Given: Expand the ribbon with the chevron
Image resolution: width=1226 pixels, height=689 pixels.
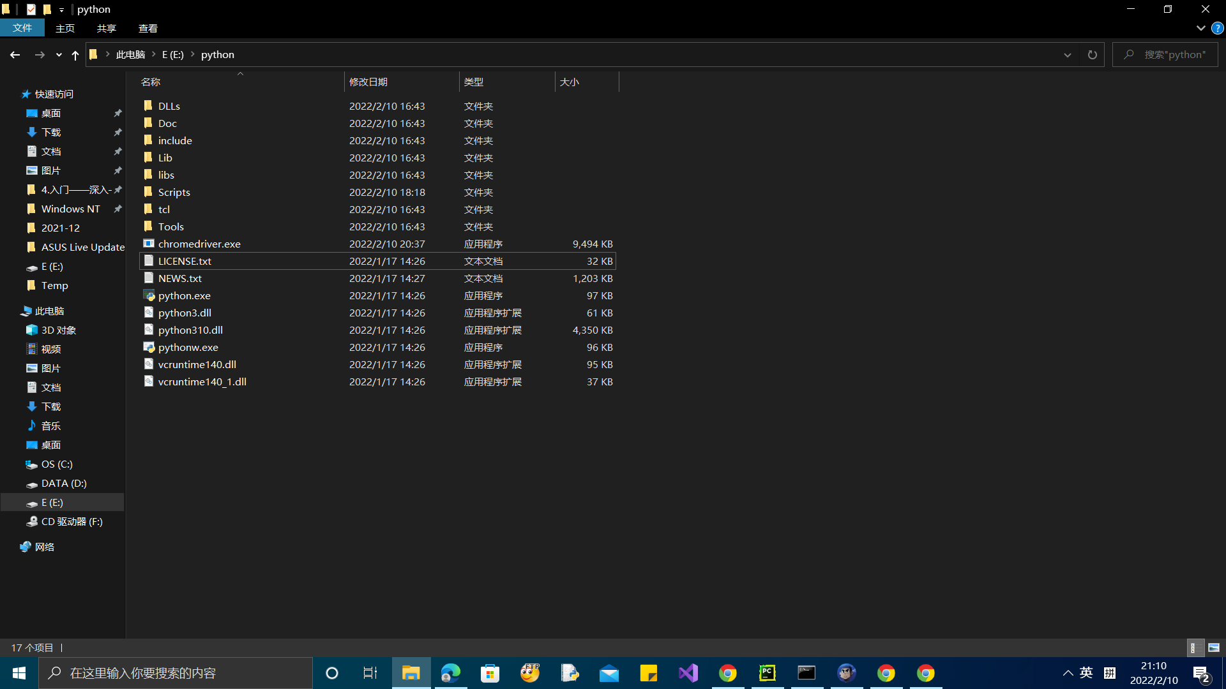Looking at the screenshot, I should click(1200, 28).
